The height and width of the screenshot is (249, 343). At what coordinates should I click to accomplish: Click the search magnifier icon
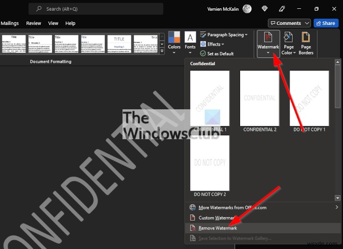click(39, 9)
